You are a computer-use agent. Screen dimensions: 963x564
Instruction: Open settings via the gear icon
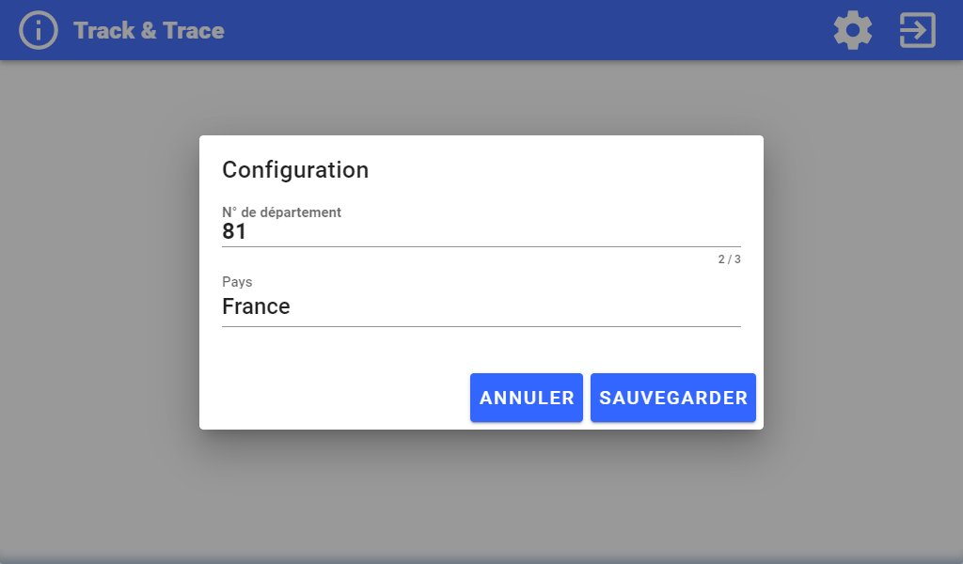click(852, 30)
